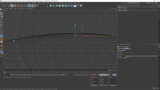Image resolution: width=160 pixels, height=90 pixels.
Task: Add a Cube primitive object
Action: click(51, 6)
